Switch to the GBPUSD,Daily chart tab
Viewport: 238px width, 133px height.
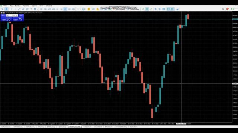tap(18, 127)
